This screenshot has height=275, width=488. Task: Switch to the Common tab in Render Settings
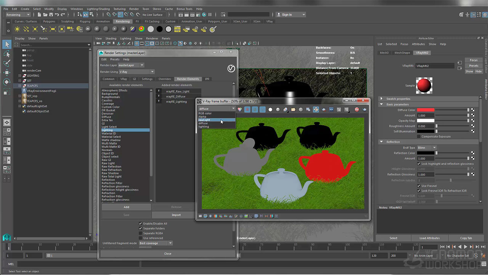tap(108, 79)
